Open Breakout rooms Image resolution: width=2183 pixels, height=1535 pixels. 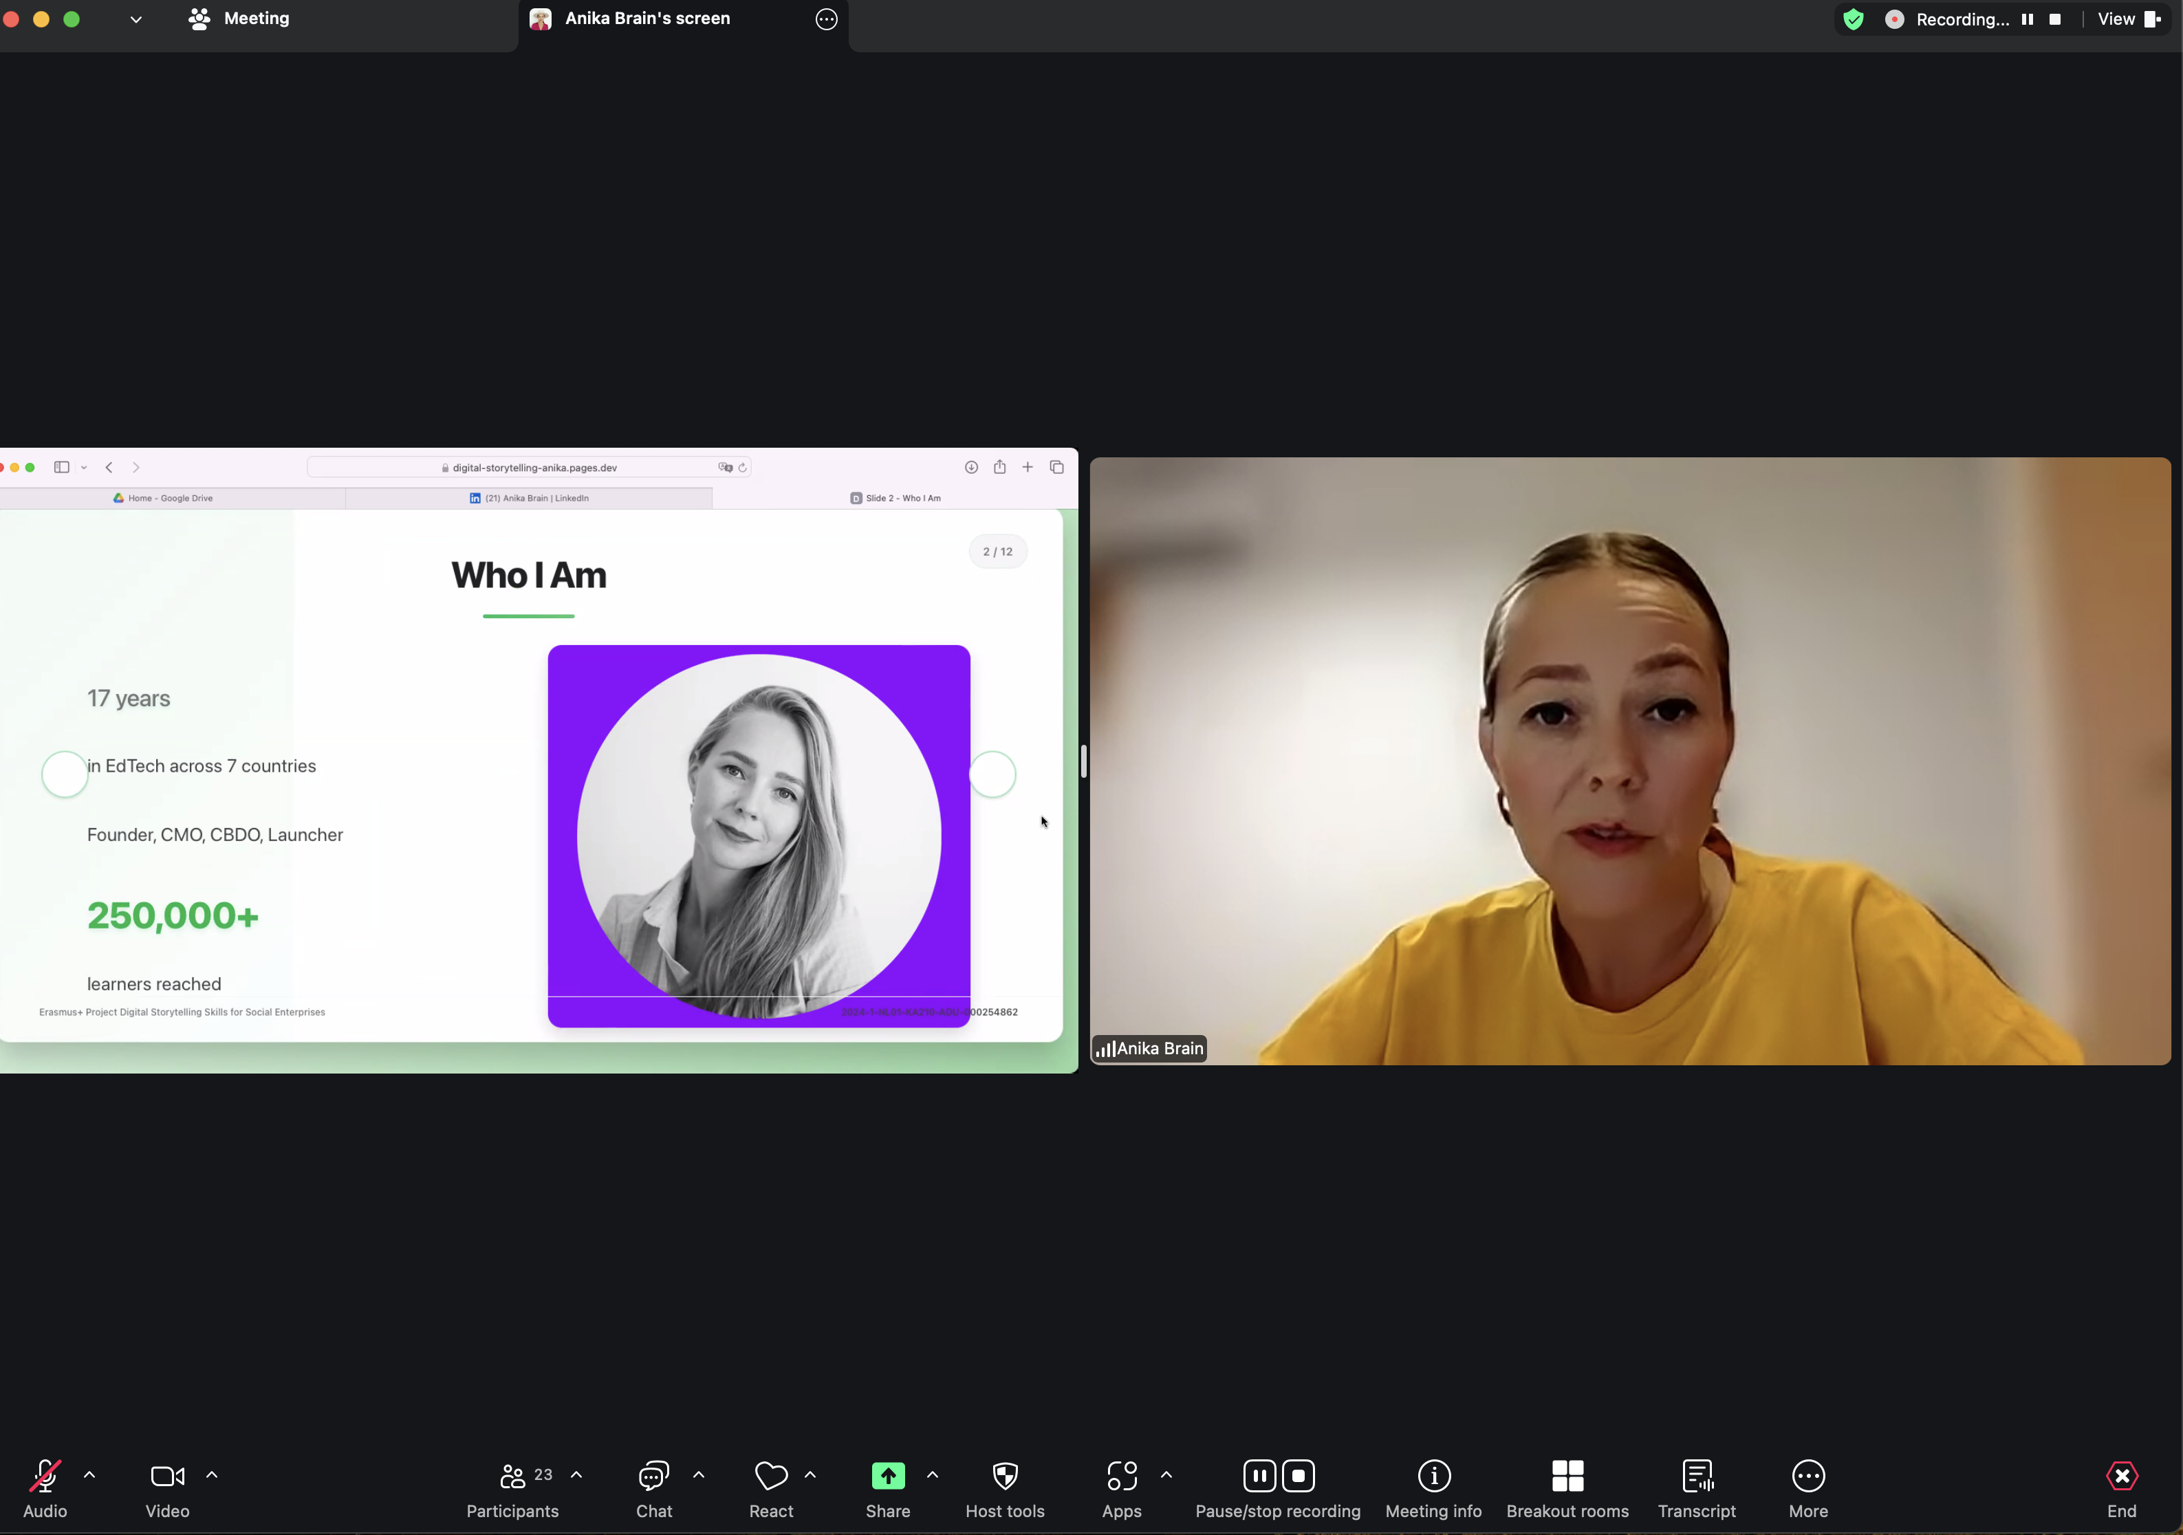click(1567, 1476)
